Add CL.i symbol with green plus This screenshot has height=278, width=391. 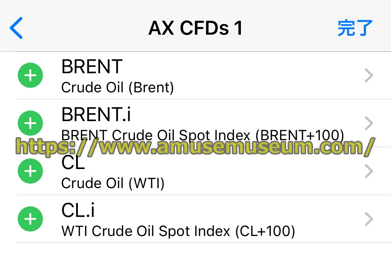[x=31, y=219]
